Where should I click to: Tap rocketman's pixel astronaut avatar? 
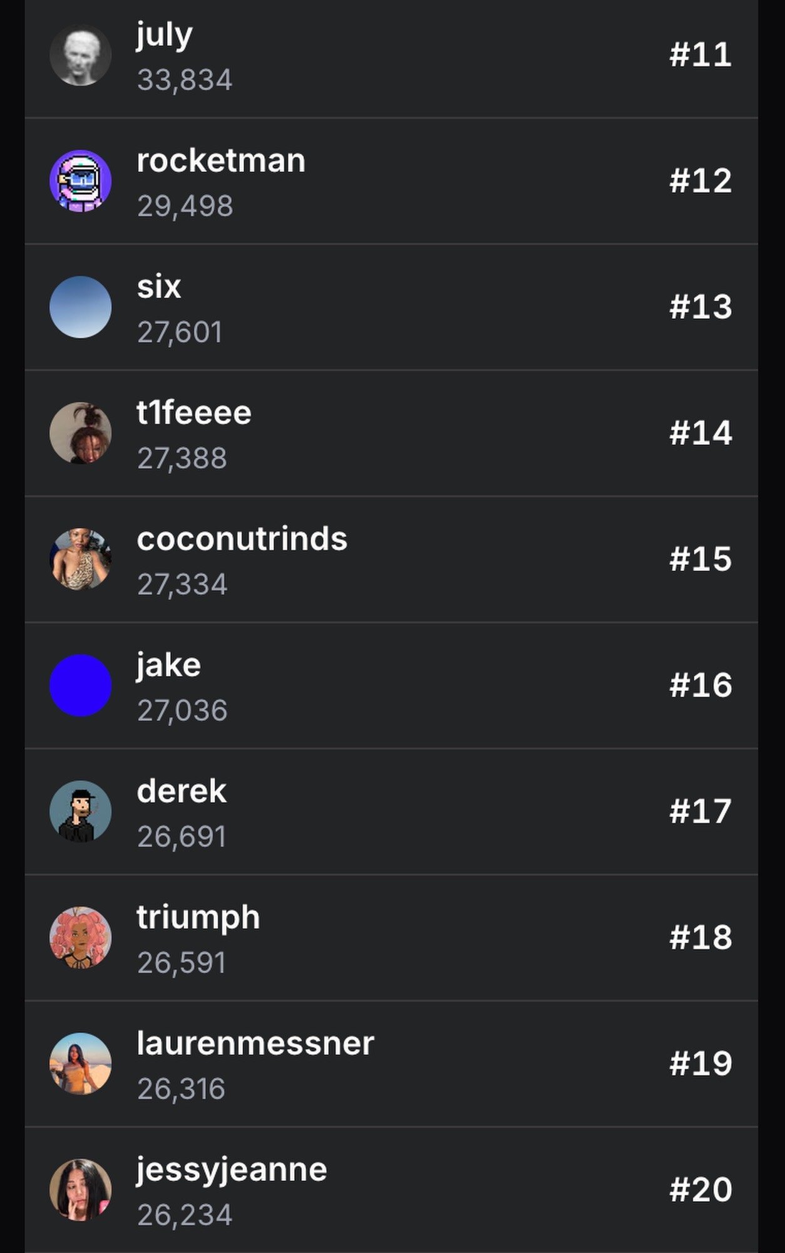[x=80, y=181]
